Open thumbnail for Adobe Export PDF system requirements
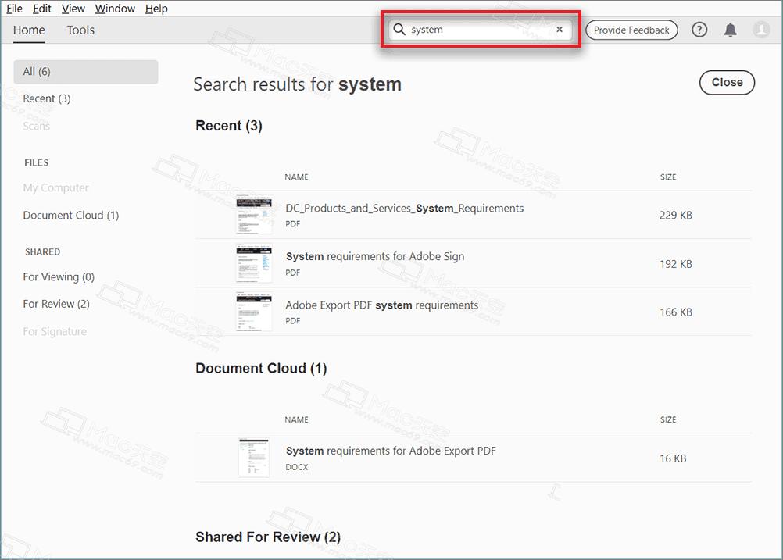 (x=254, y=311)
